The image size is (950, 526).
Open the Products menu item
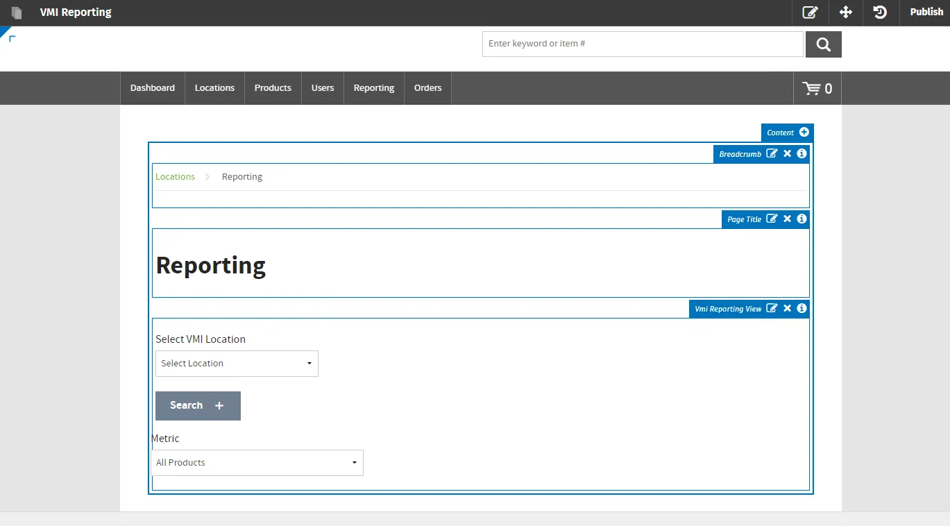273,88
